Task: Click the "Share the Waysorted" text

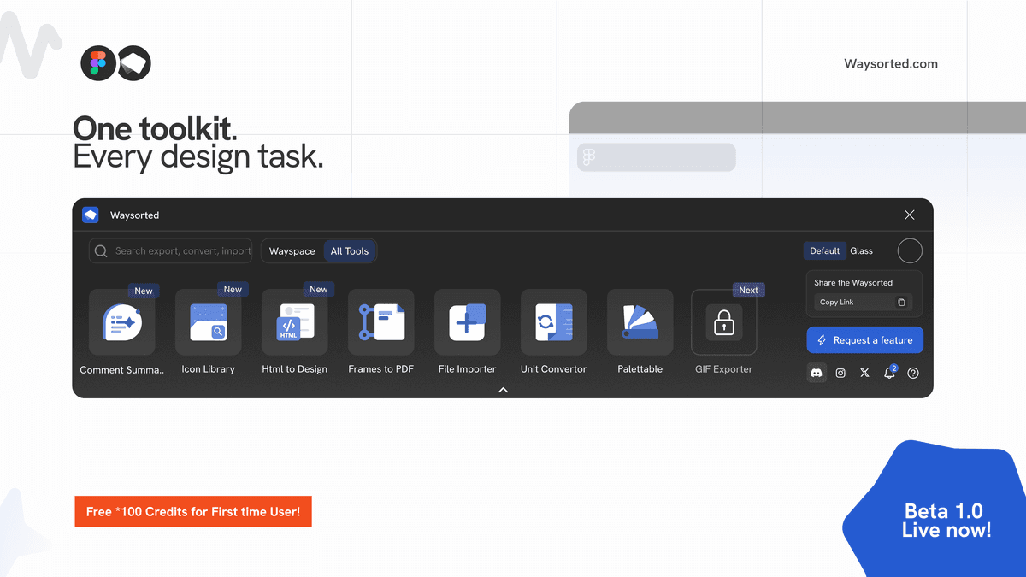Action: pos(853,283)
